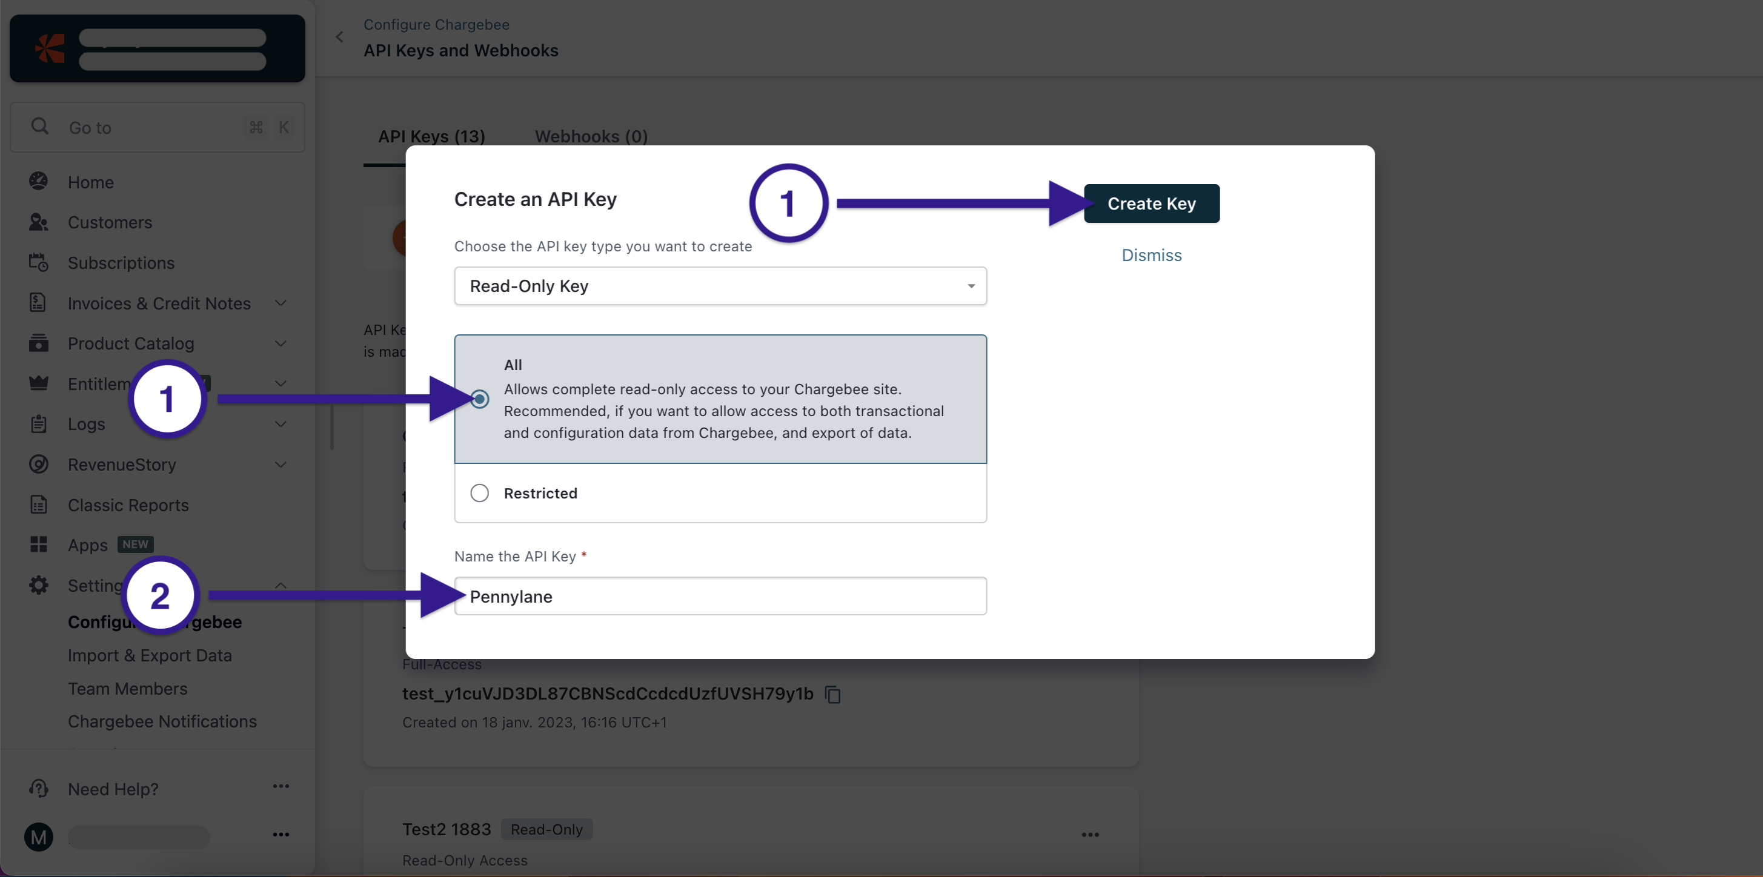This screenshot has height=877, width=1763.
Task: Open Import & Export Data submenu item
Action: coord(150,655)
